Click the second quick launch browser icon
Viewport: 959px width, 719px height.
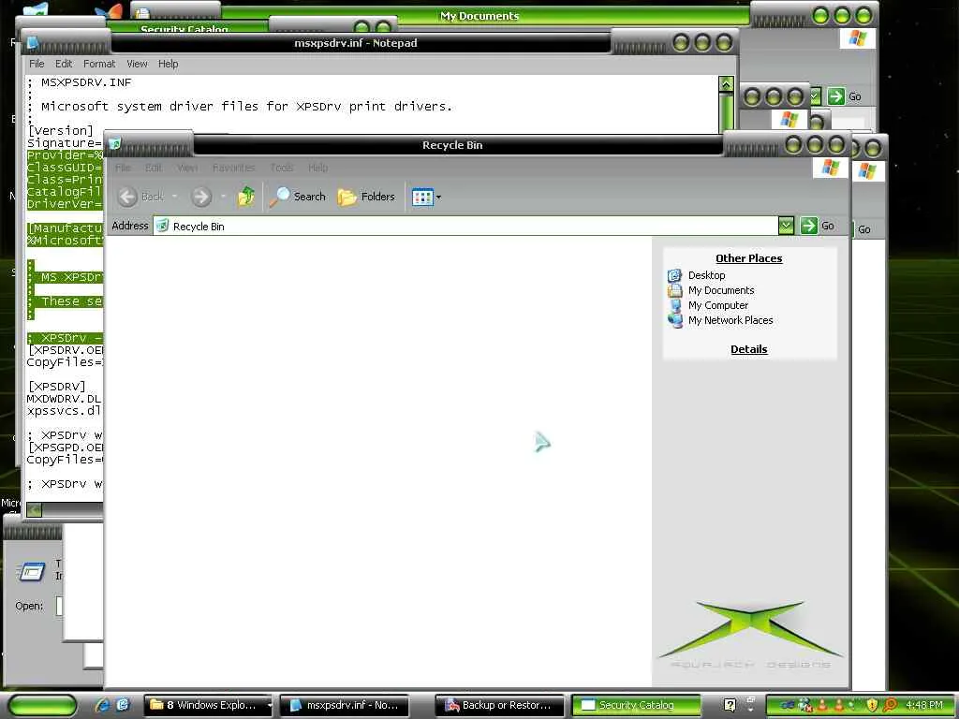(123, 704)
